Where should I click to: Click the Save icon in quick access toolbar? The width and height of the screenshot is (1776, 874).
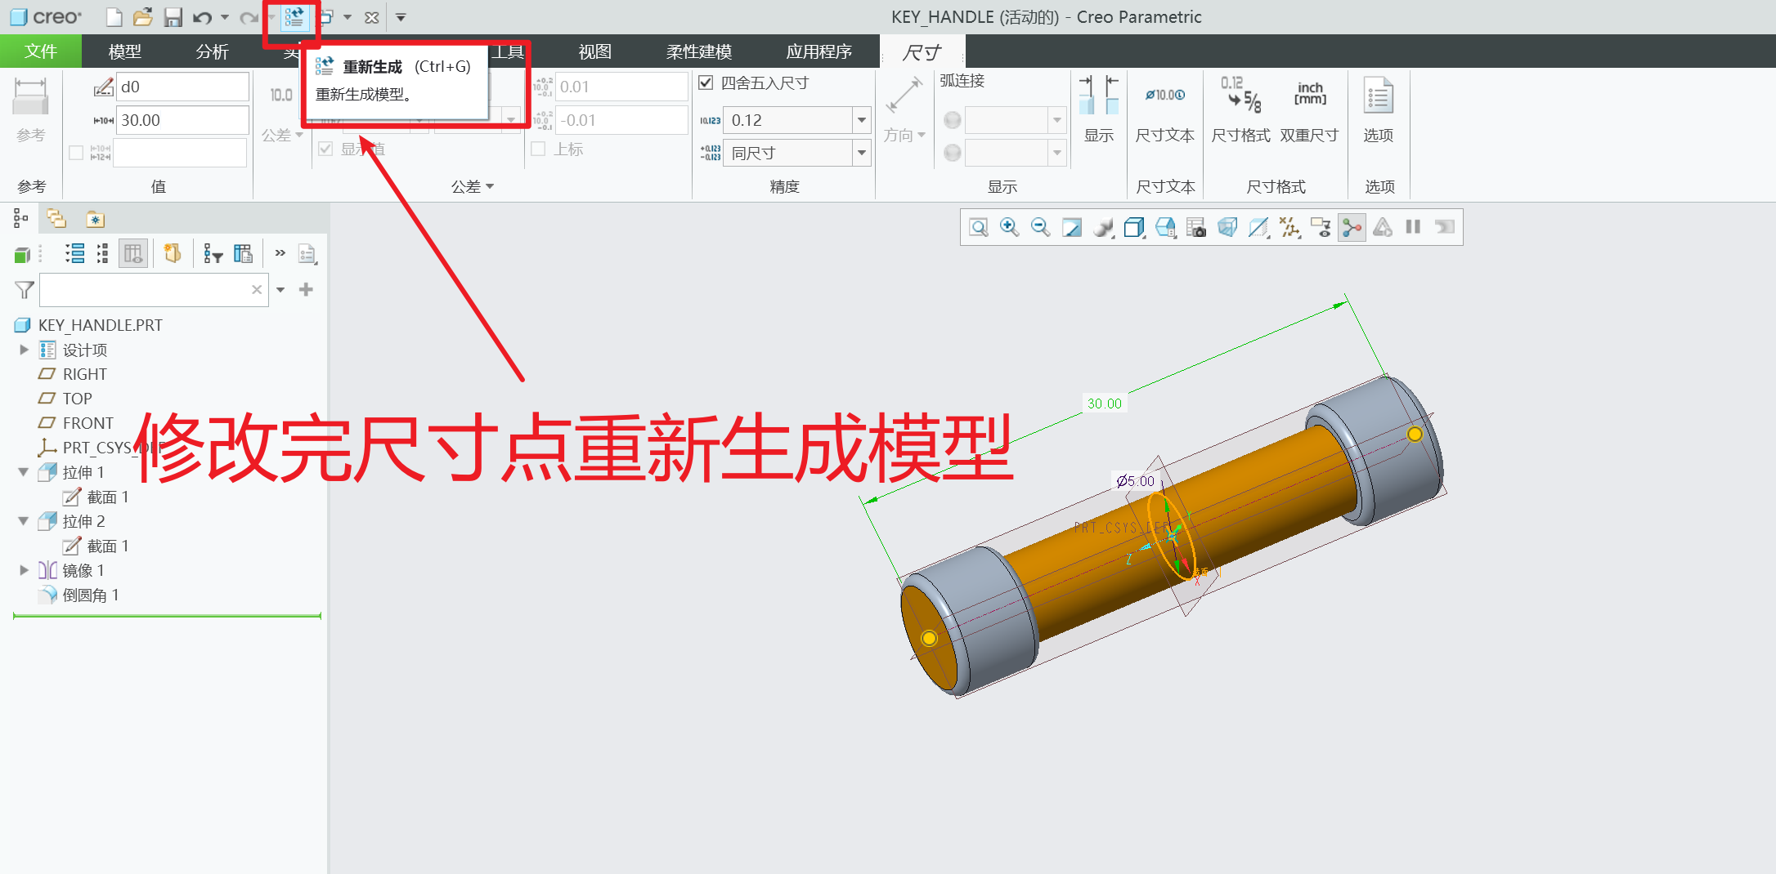[174, 16]
